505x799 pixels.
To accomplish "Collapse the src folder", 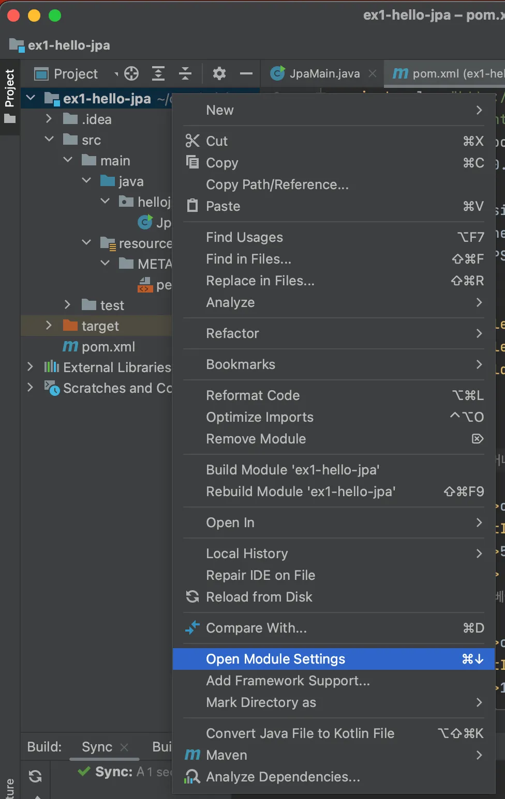I will pos(49,140).
